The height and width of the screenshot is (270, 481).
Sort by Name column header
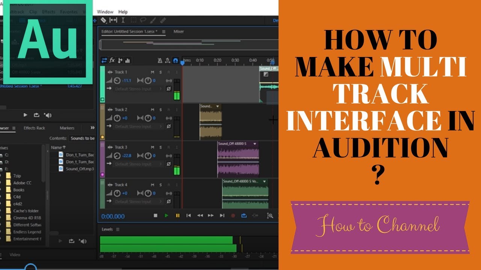58,147
